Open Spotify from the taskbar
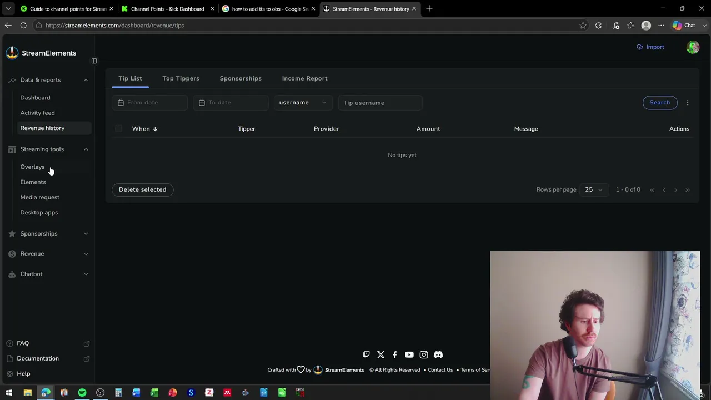Image resolution: width=711 pixels, height=400 pixels. [82, 393]
